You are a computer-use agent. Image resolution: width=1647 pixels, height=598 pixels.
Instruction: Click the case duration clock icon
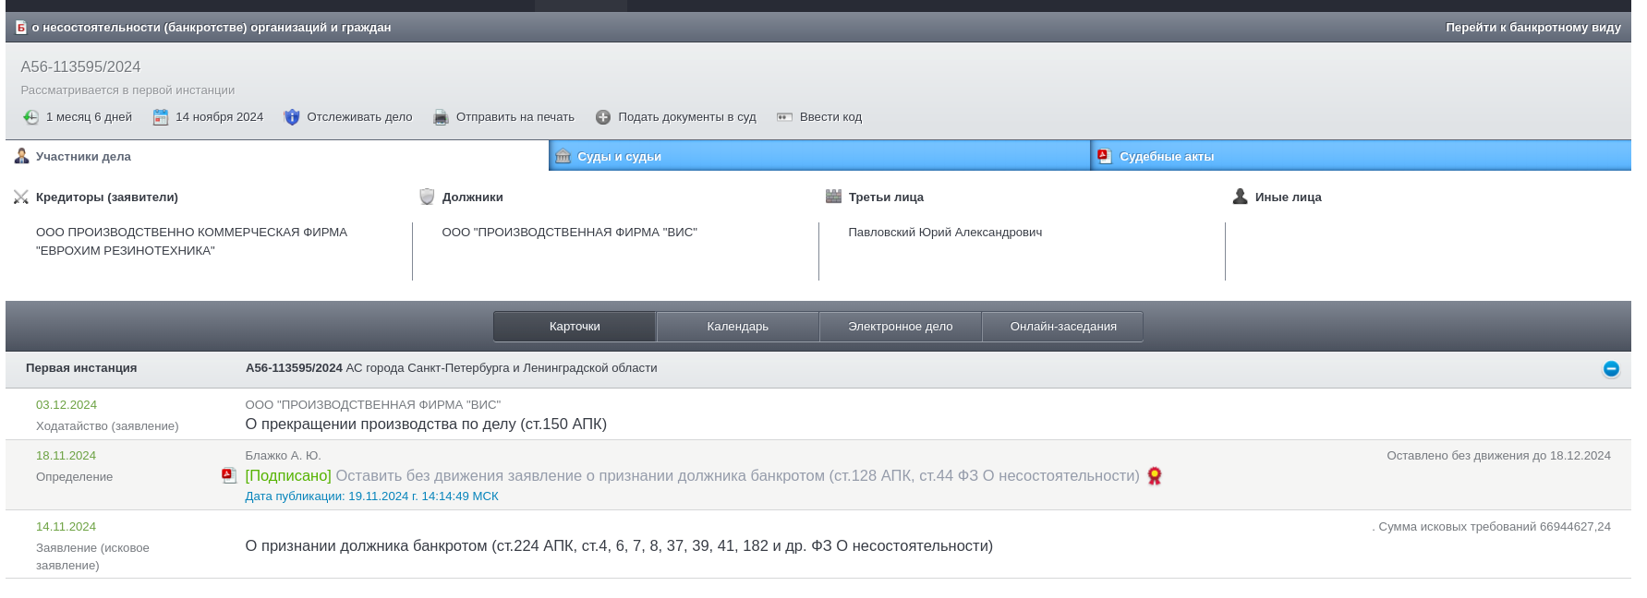click(x=30, y=117)
